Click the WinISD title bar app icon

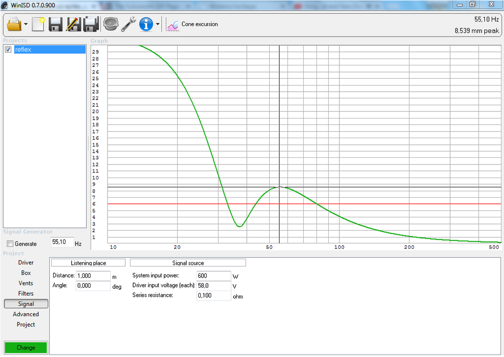(5, 5)
